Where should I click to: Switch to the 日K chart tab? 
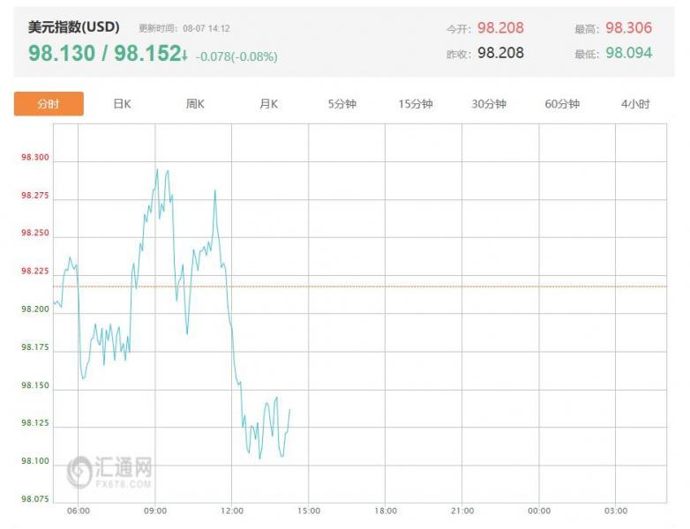122,104
